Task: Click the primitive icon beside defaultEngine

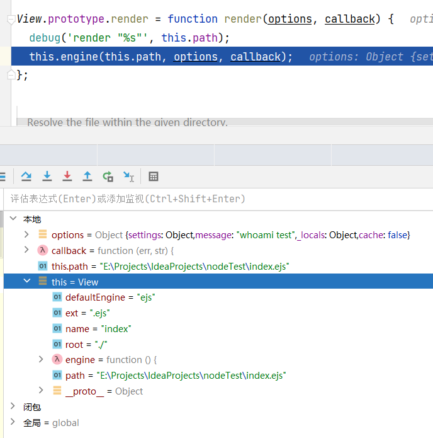Action: [x=57, y=297]
